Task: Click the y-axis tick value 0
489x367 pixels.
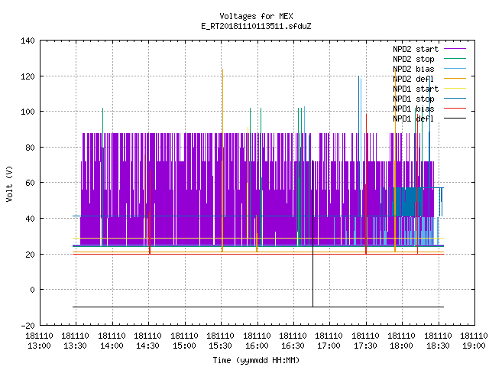Action: (32, 291)
